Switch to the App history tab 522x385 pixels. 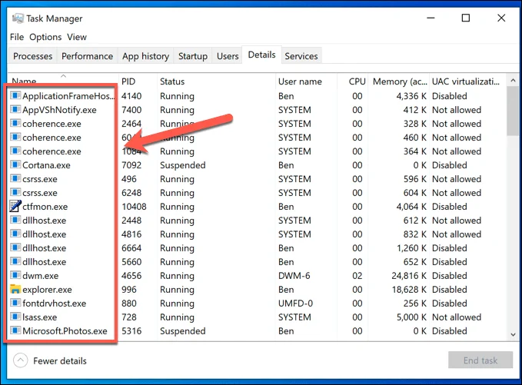[145, 56]
